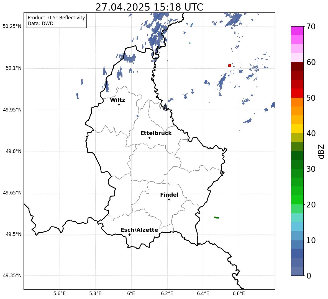Select the 'Wiltz' map label
The height and width of the screenshot is (299, 328).
pos(117,100)
